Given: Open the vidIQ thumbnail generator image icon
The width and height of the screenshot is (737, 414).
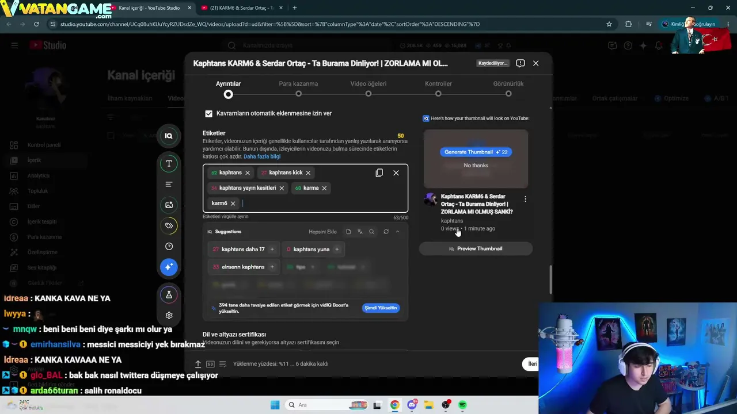Looking at the screenshot, I should (169, 205).
